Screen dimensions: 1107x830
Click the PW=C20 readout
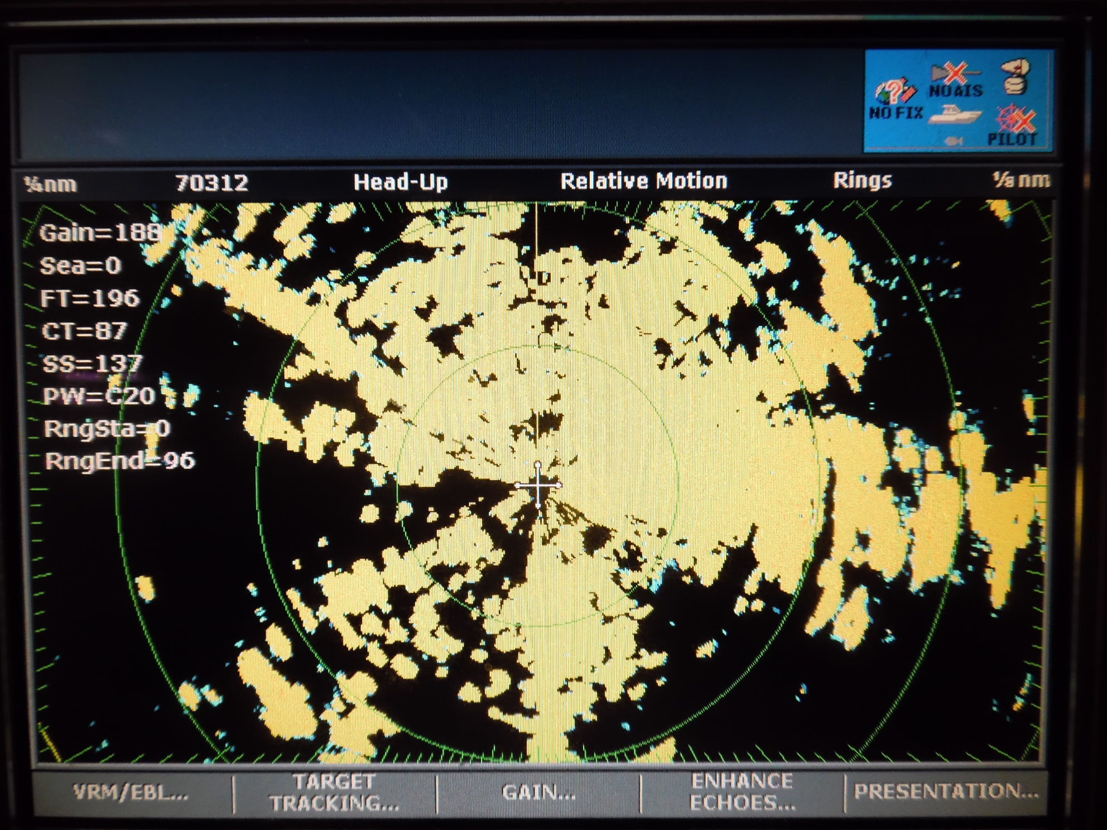(x=99, y=396)
